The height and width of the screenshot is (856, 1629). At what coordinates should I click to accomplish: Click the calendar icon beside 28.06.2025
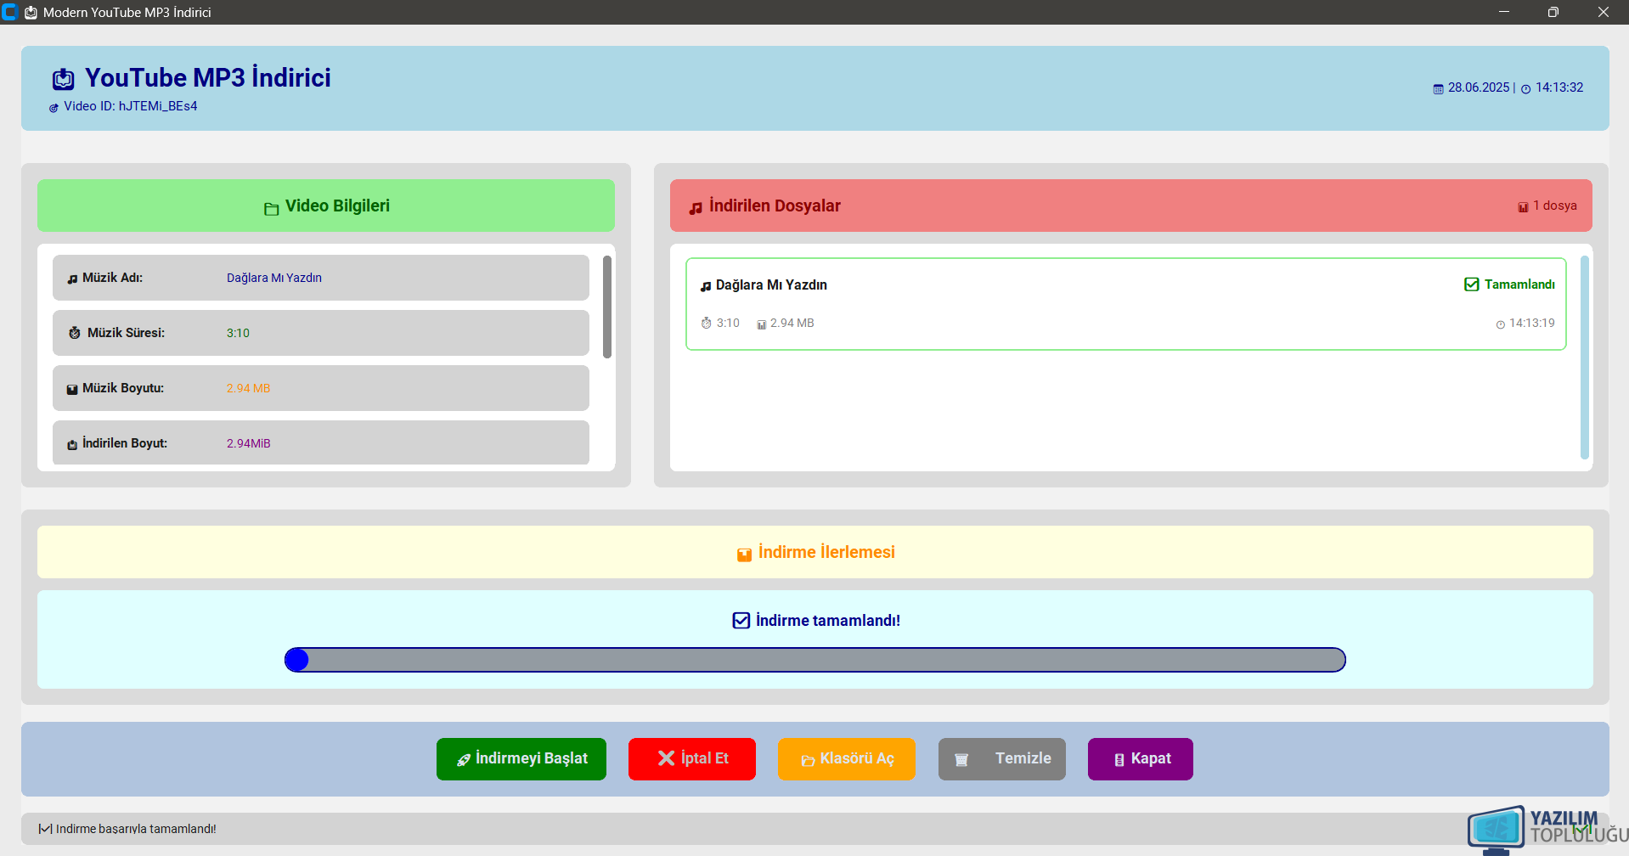pos(1438,89)
